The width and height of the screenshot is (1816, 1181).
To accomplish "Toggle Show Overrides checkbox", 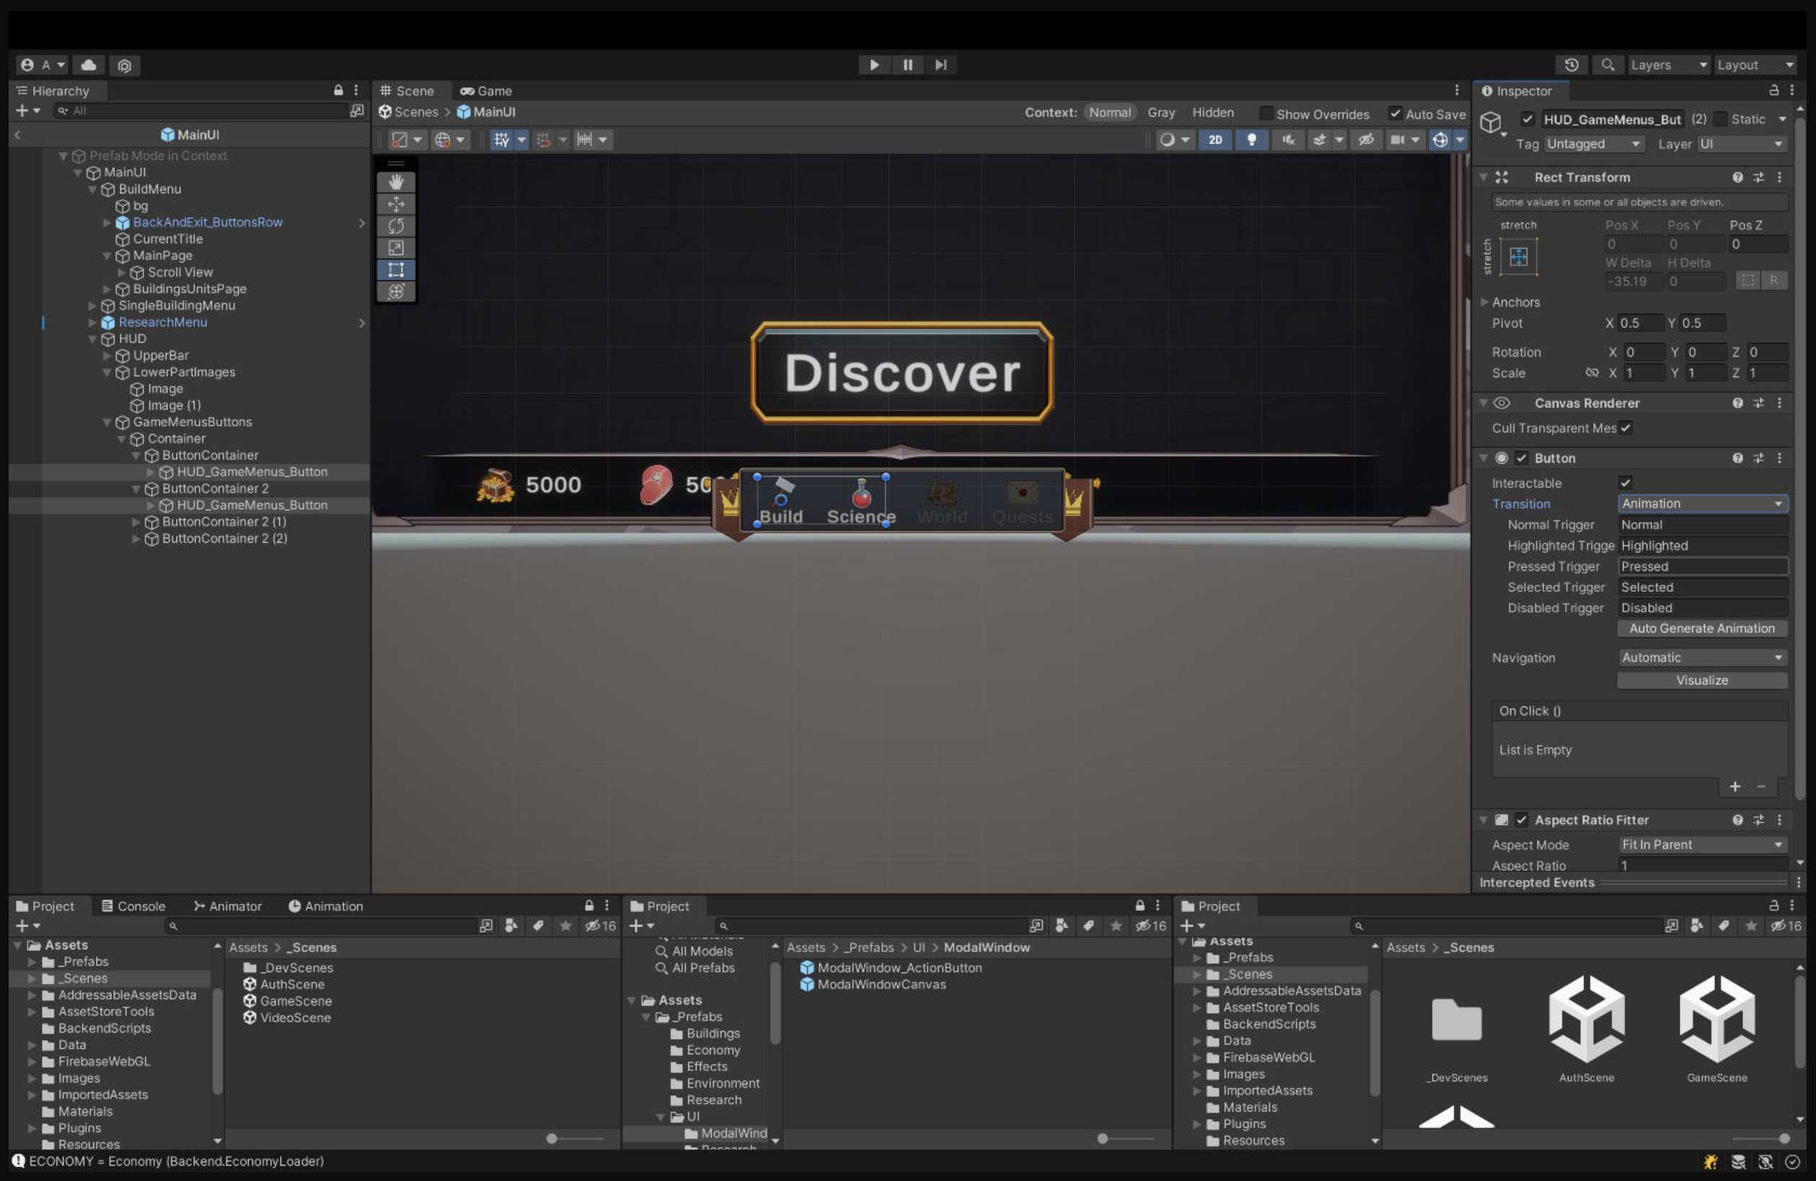I will [1265, 113].
